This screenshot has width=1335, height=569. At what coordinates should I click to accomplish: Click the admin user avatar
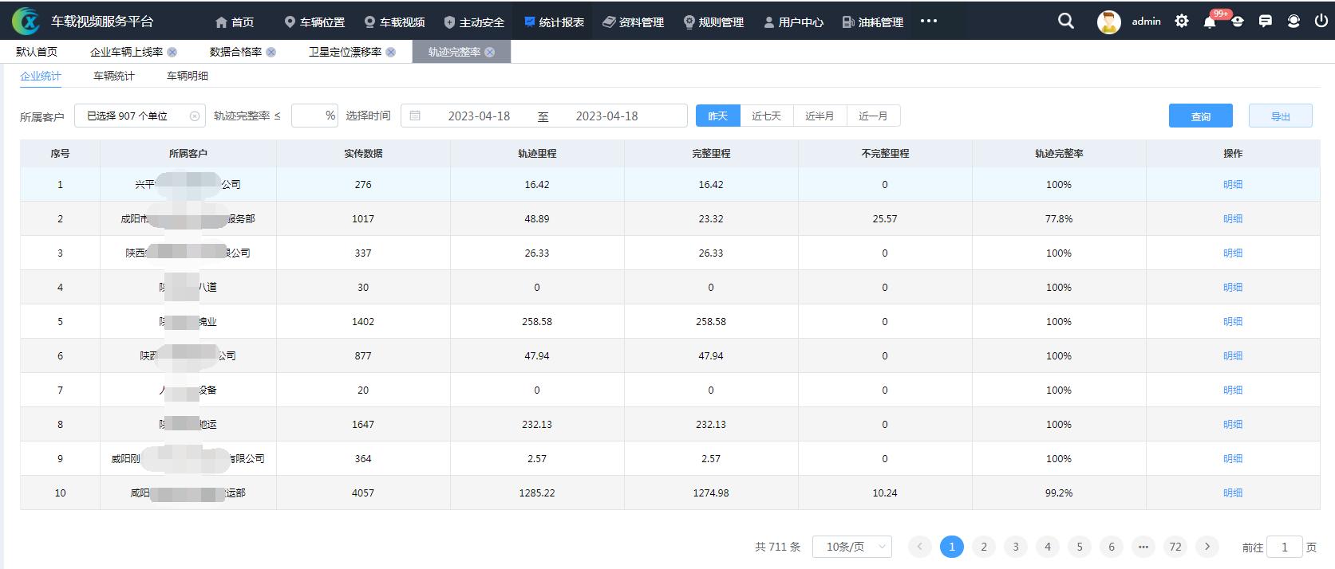tap(1108, 22)
